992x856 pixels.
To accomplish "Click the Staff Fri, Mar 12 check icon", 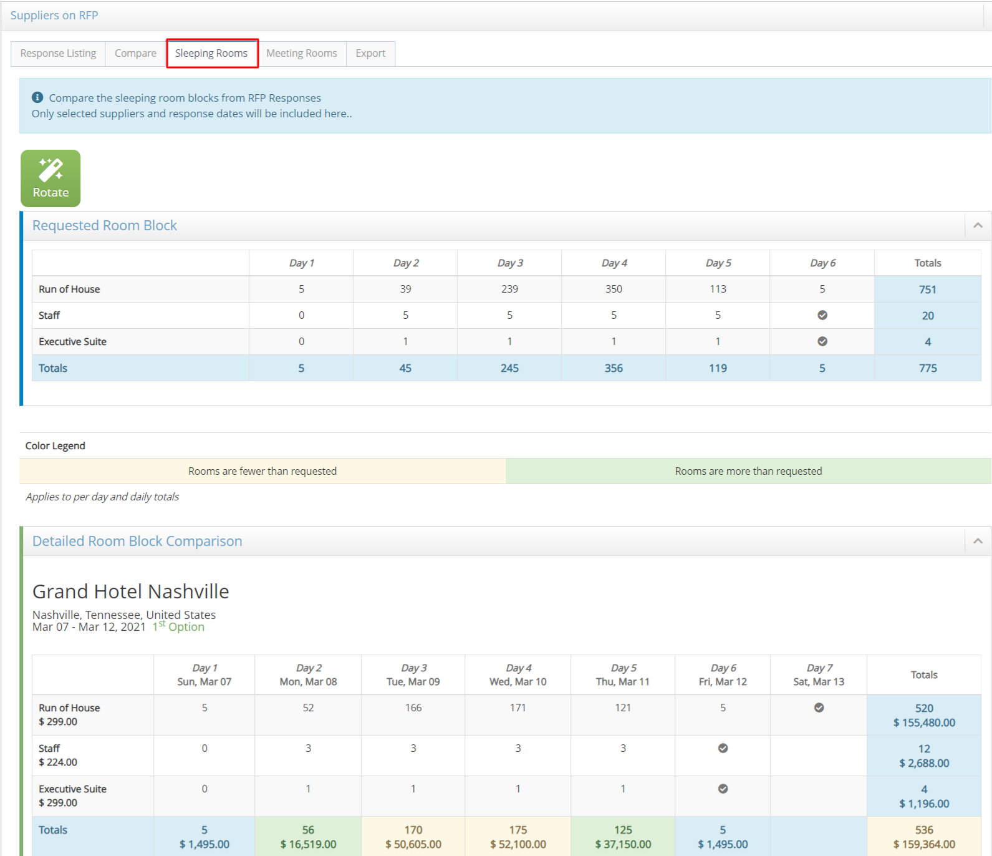I will click(x=723, y=748).
